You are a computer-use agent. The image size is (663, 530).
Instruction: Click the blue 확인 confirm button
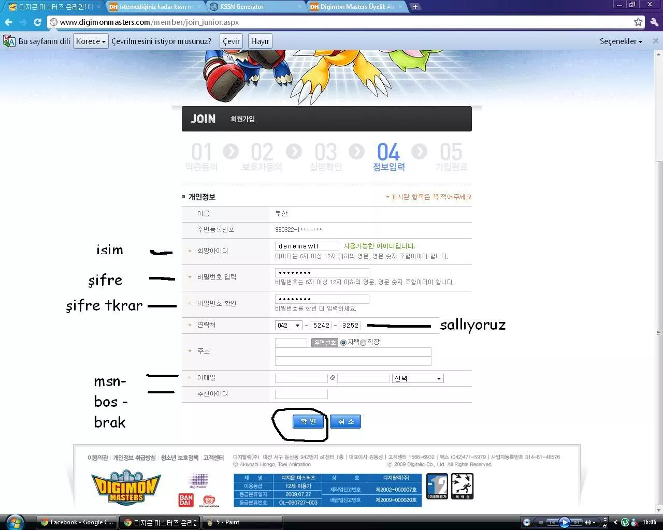point(308,421)
